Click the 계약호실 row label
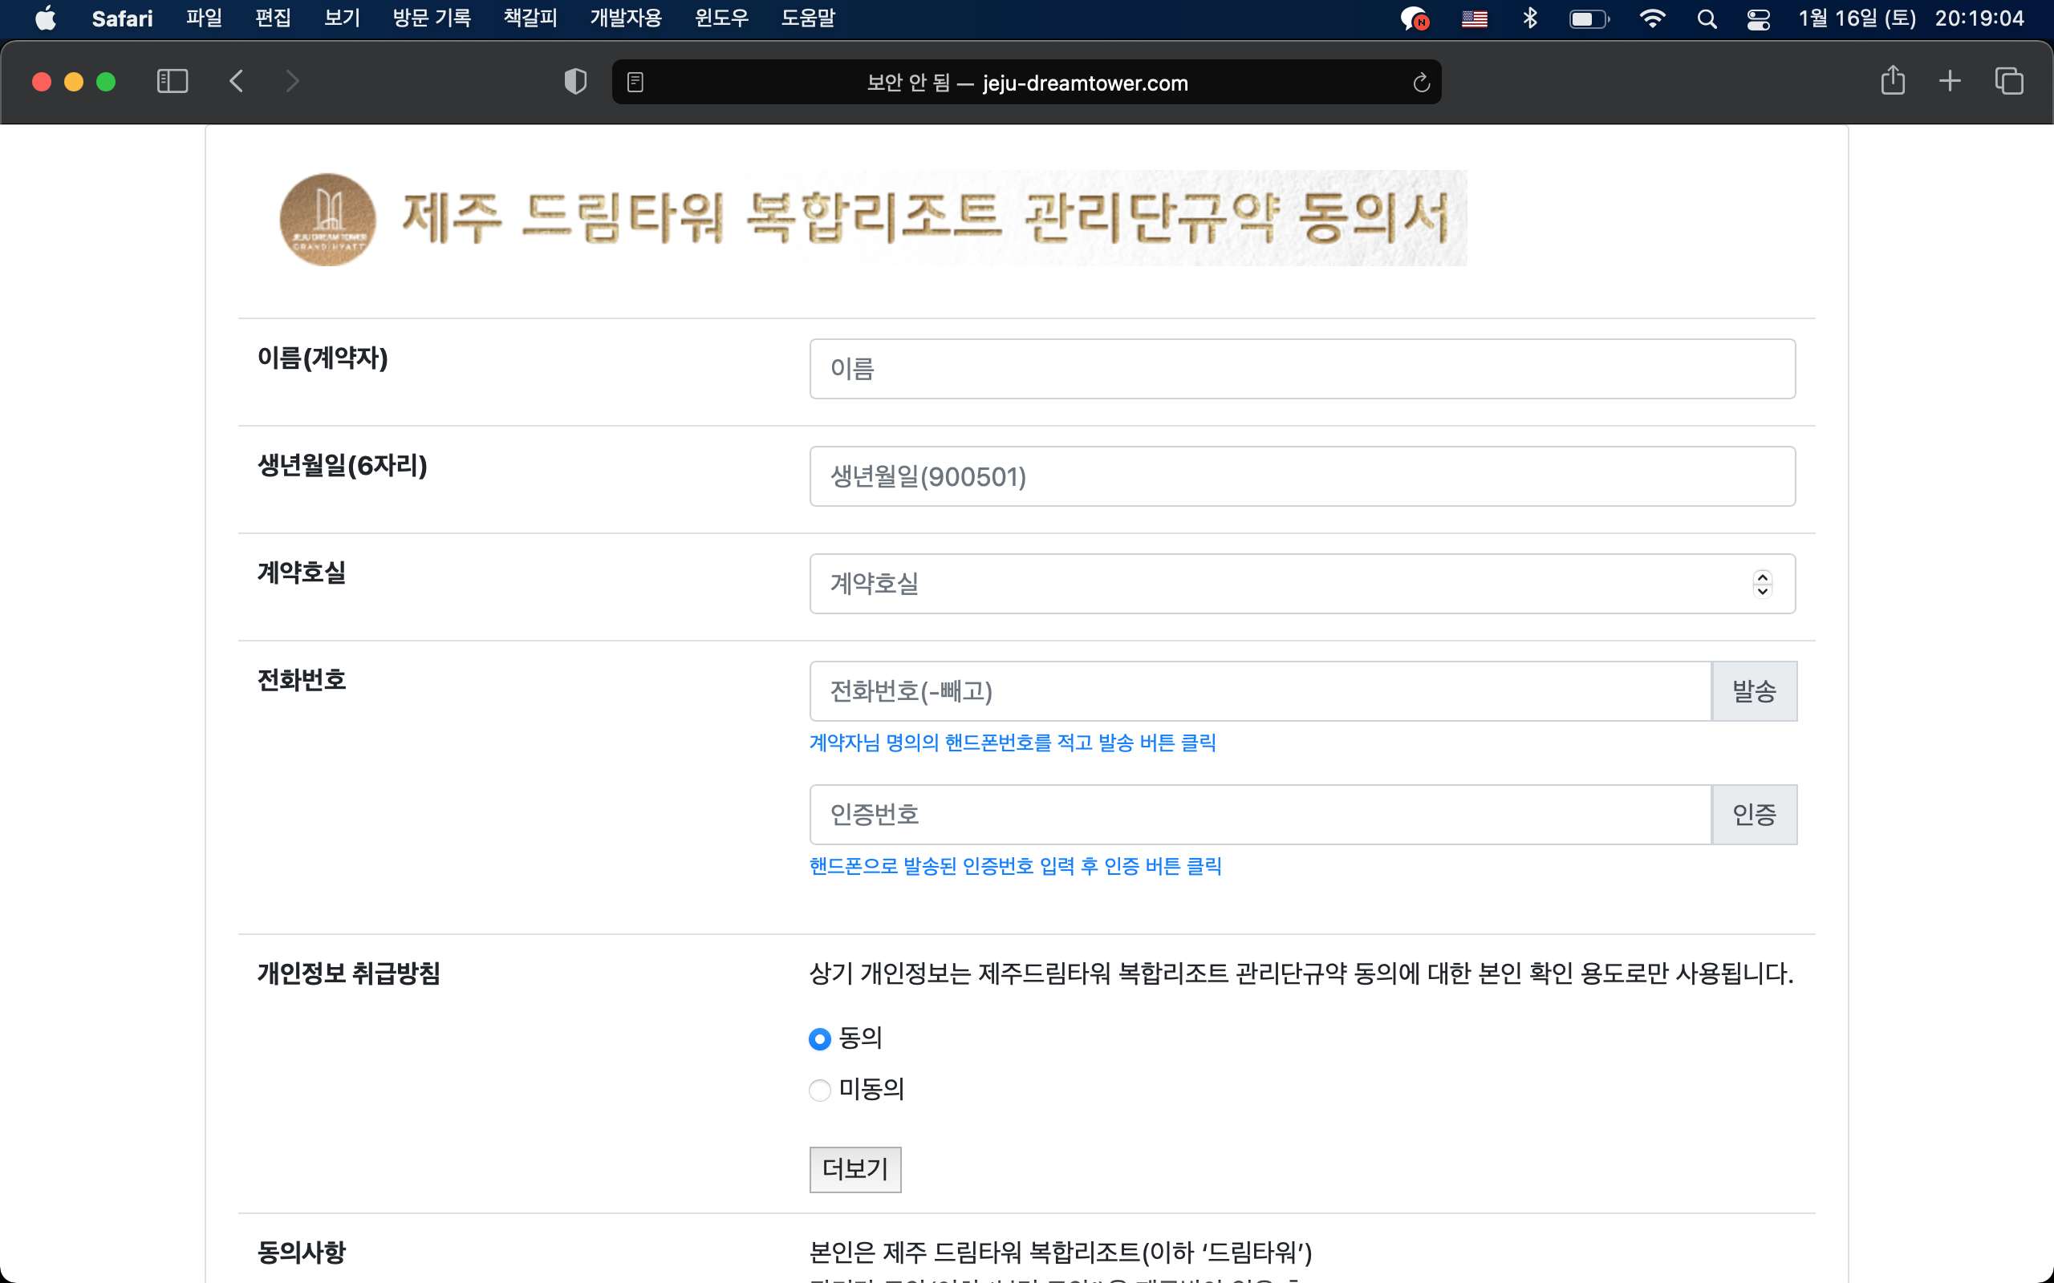 pos(302,573)
